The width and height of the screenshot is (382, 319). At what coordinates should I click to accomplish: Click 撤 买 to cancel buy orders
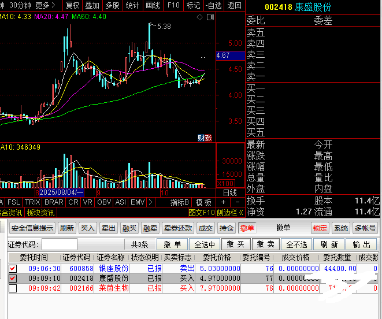(x=236, y=244)
